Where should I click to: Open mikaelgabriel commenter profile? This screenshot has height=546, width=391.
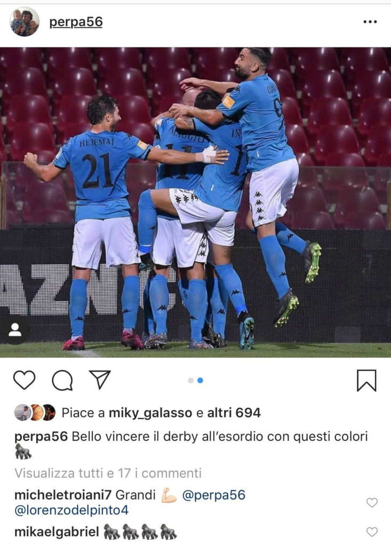[57, 532]
